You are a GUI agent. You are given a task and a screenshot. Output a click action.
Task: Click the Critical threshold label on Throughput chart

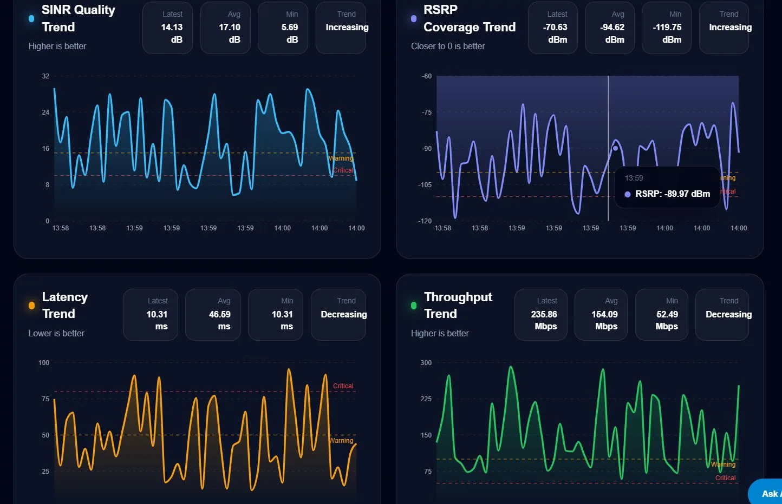[x=725, y=478]
